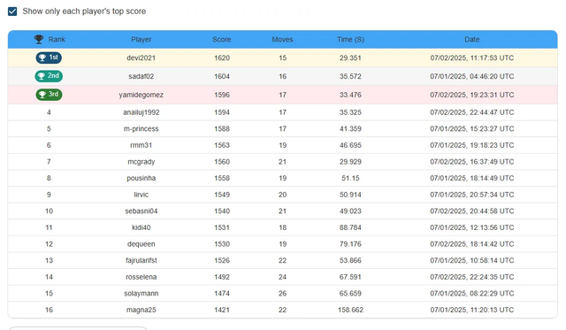Click the 3rd place trophy badge
The width and height of the screenshot is (566, 330).
(x=49, y=95)
